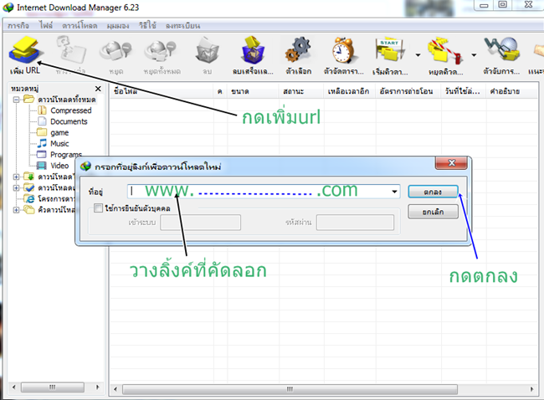The height and width of the screenshot is (400, 544).
Task: Click categories panel scroll right arrow
Action: click(x=97, y=387)
